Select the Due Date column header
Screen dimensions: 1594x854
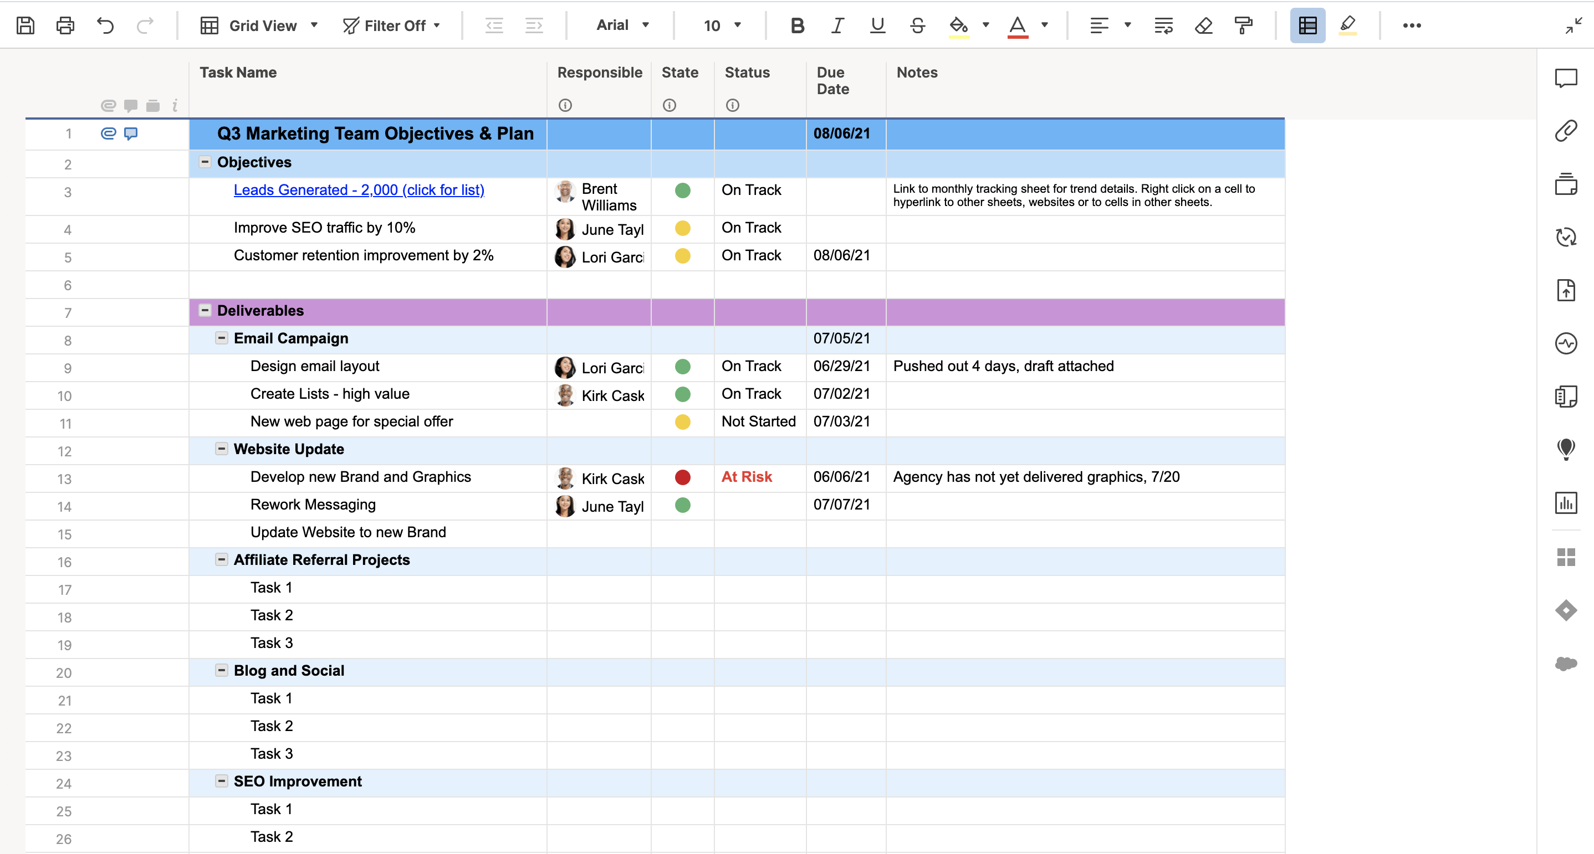(x=846, y=90)
